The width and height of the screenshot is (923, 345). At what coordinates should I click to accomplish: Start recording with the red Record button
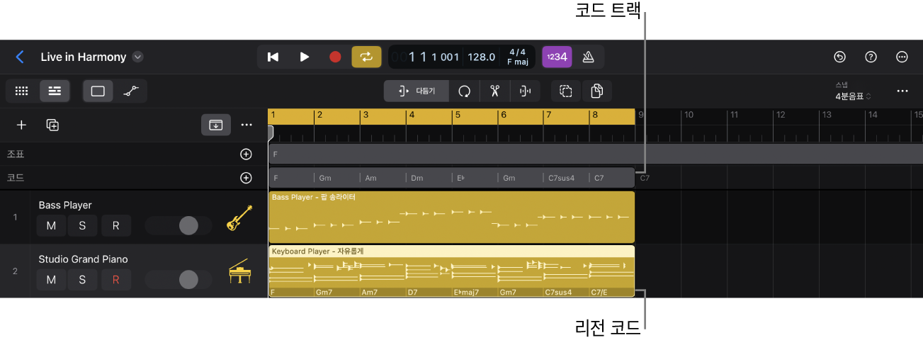[335, 57]
